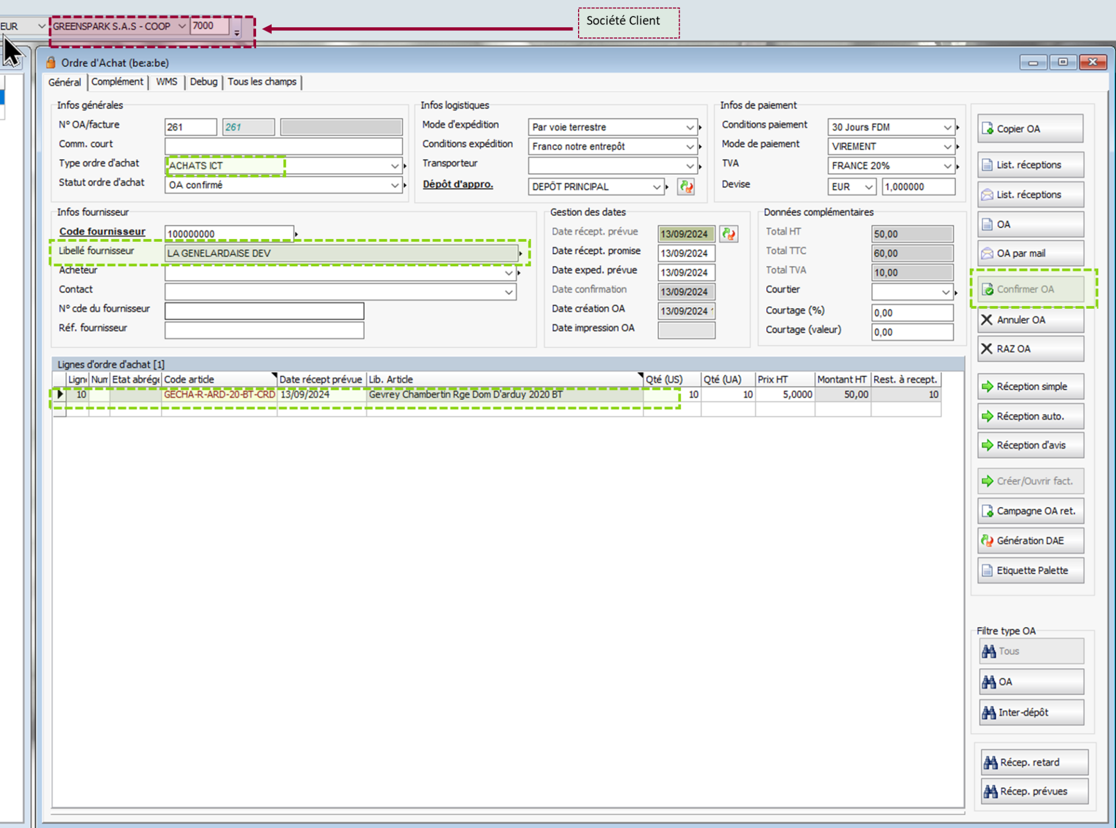Viewport: 1116px width, 828px height.
Task: Open Conditions paiement dropdown
Action: click(x=947, y=127)
